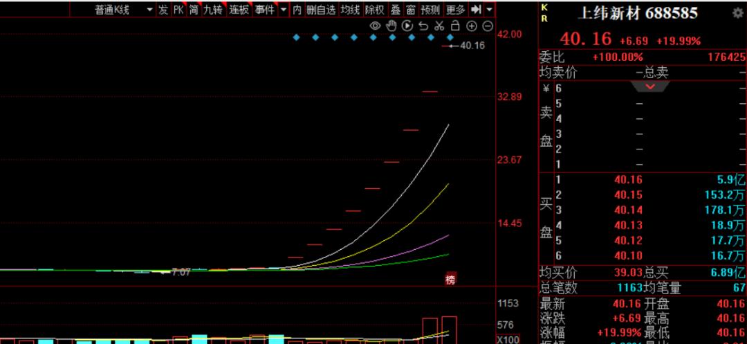
Task: Click the 预测 button
Action: (430, 10)
